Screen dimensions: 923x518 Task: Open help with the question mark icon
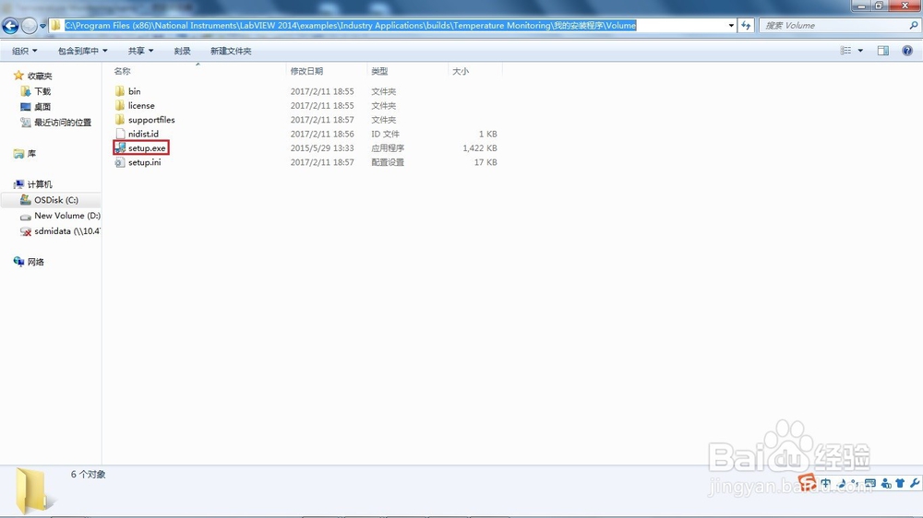coord(907,51)
